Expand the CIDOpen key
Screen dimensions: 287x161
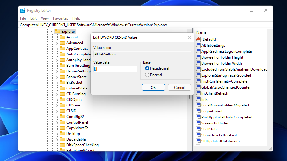pos(57,100)
